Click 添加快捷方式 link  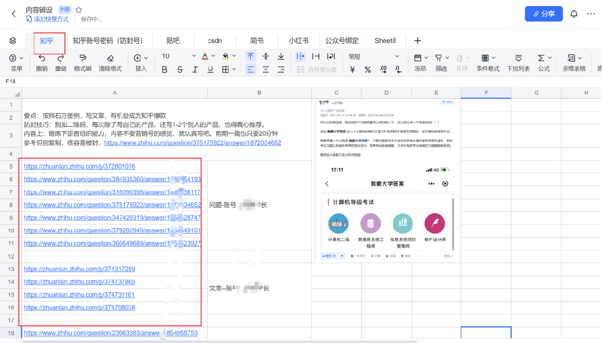47,19
